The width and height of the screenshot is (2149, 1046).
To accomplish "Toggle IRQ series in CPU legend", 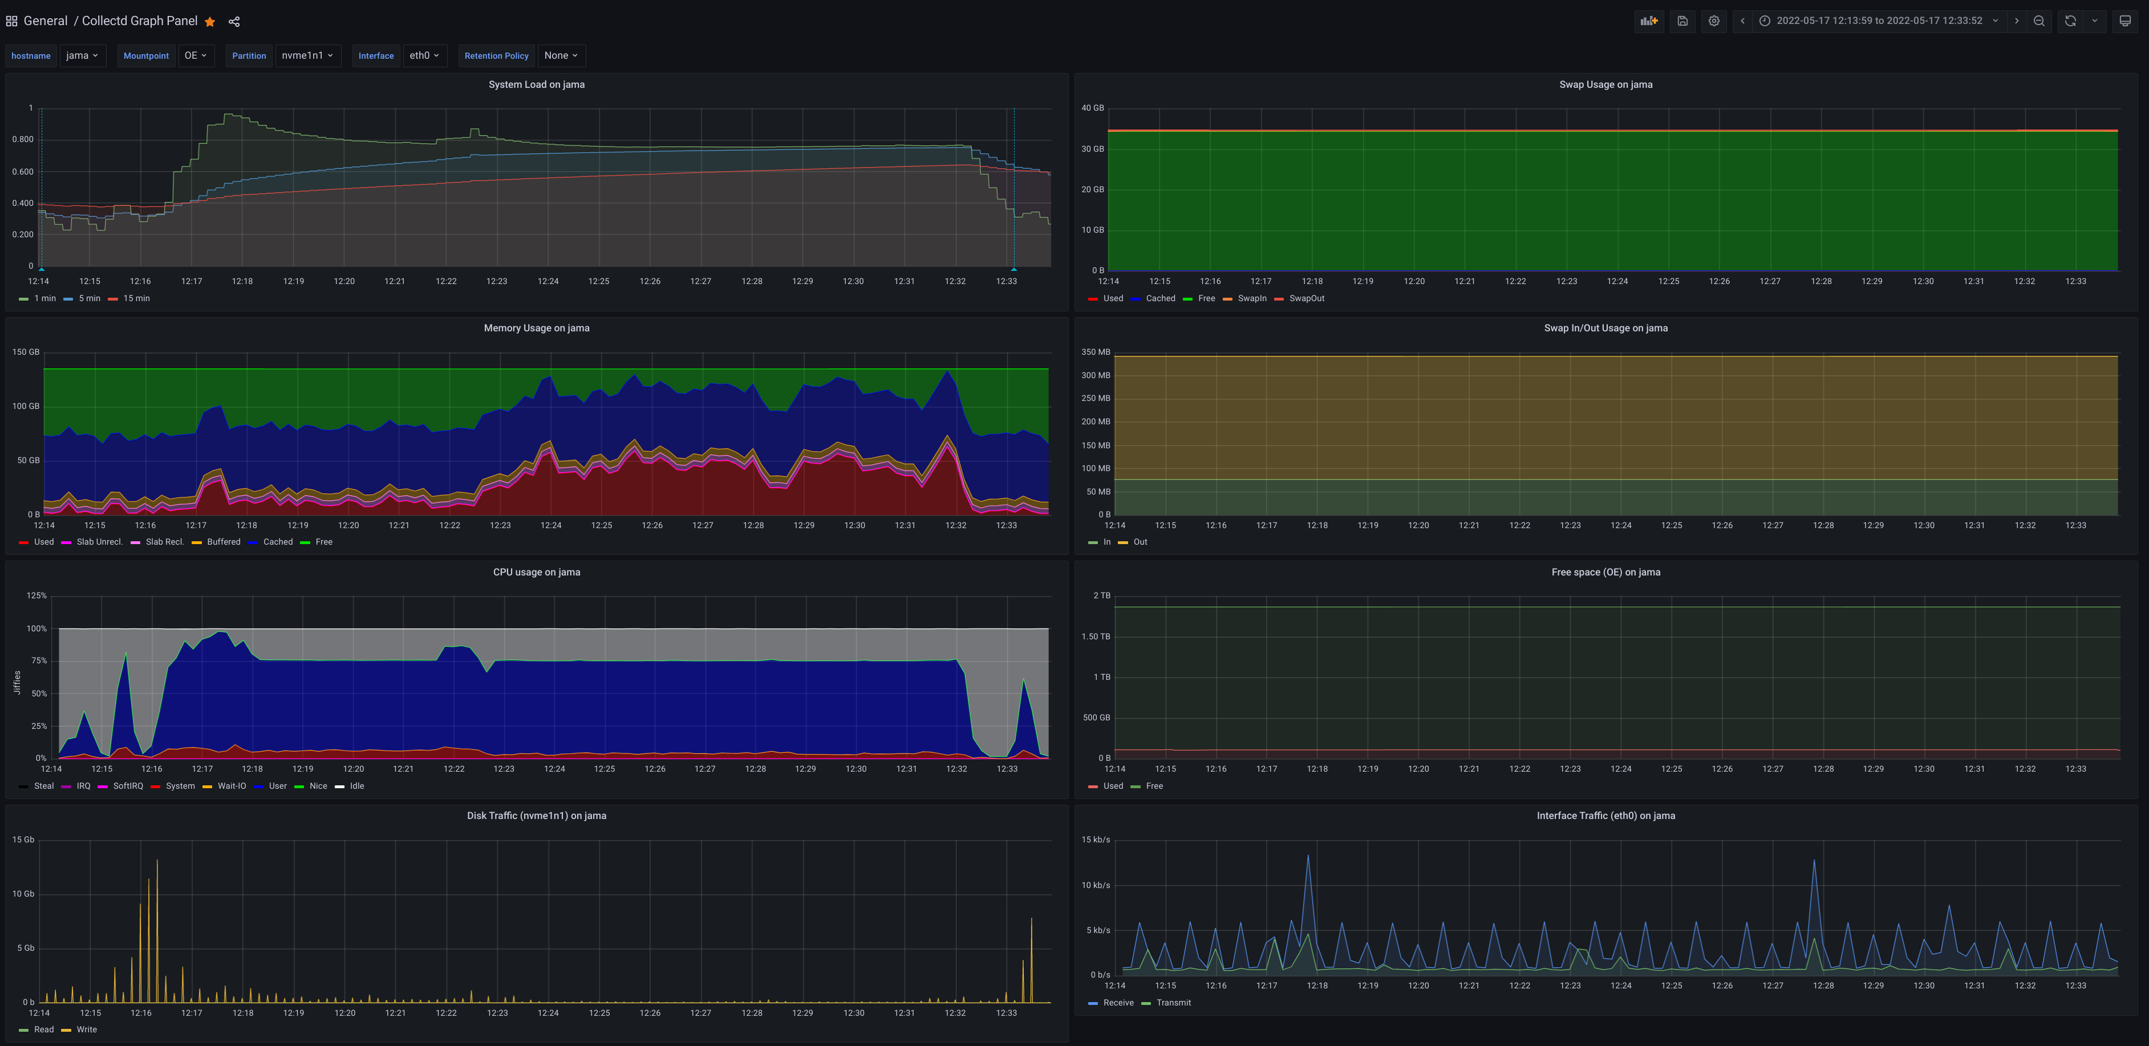I will 83,786.
